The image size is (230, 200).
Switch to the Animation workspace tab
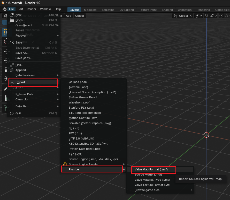click(185, 10)
